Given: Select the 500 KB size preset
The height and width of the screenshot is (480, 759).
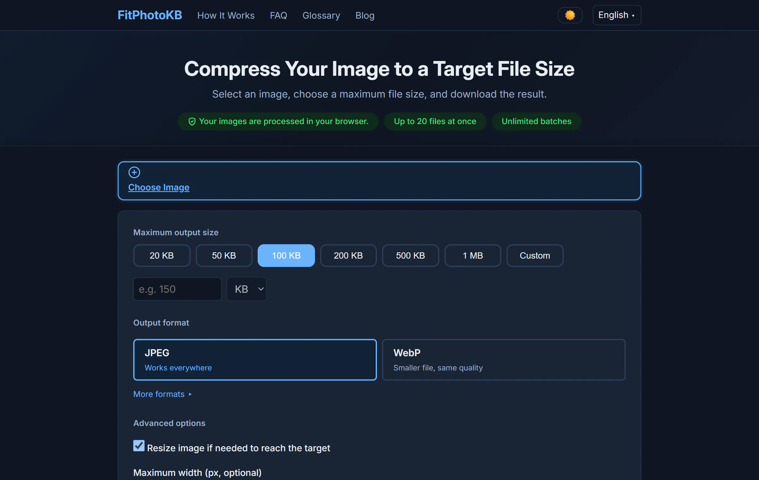Looking at the screenshot, I should click(410, 255).
